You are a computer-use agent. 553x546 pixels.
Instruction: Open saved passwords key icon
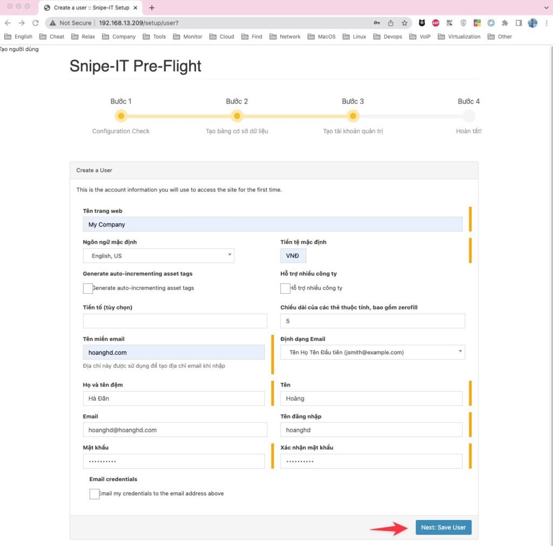(x=376, y=23)
